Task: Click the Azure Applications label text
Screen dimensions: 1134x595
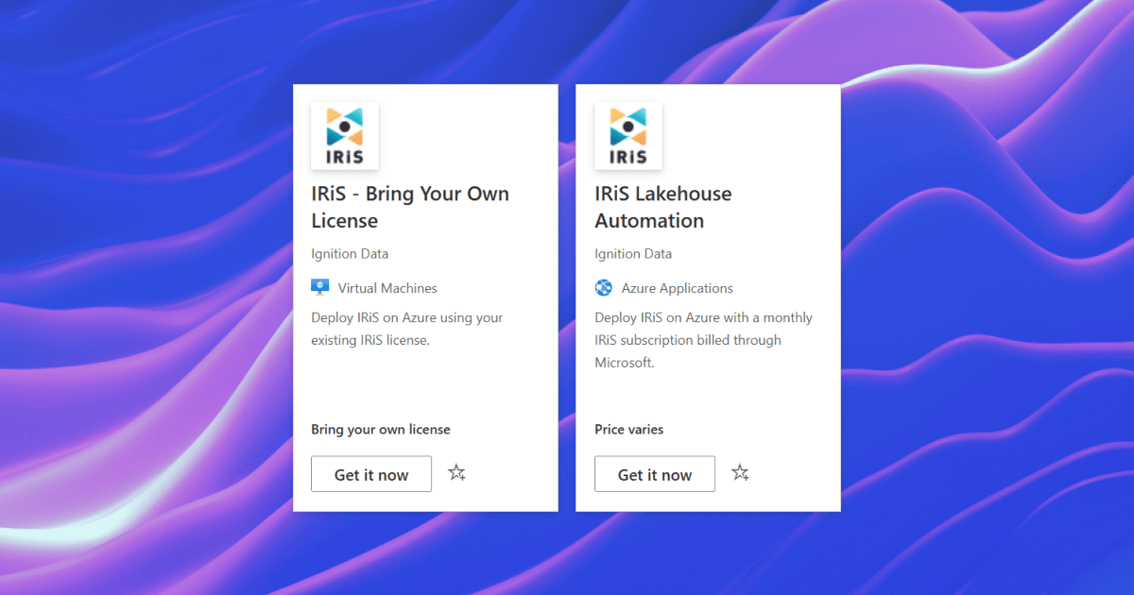Action: point(677,287)
